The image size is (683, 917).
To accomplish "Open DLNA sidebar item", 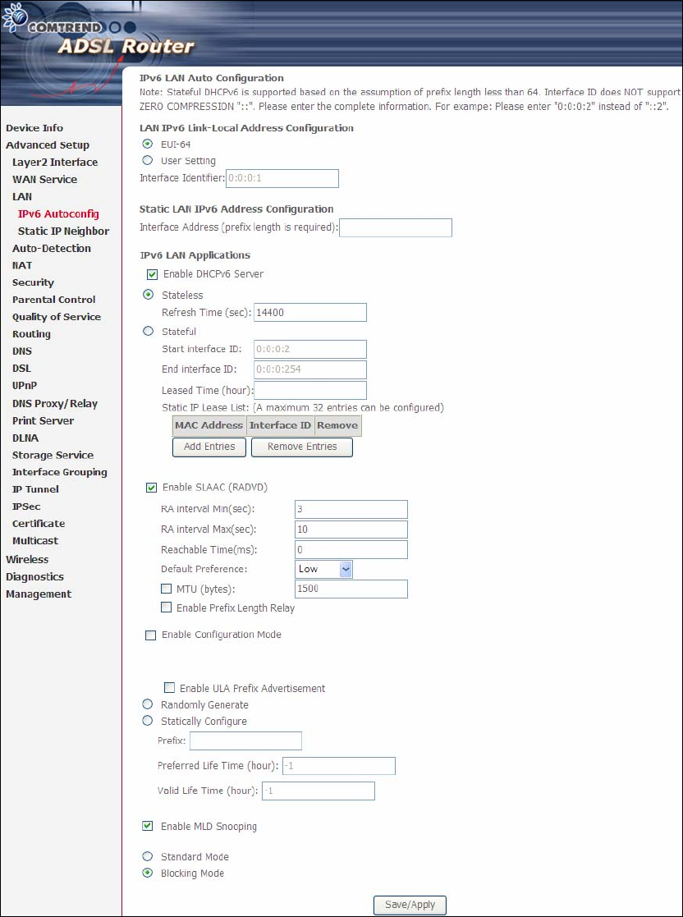I will (x=25, y=438).
